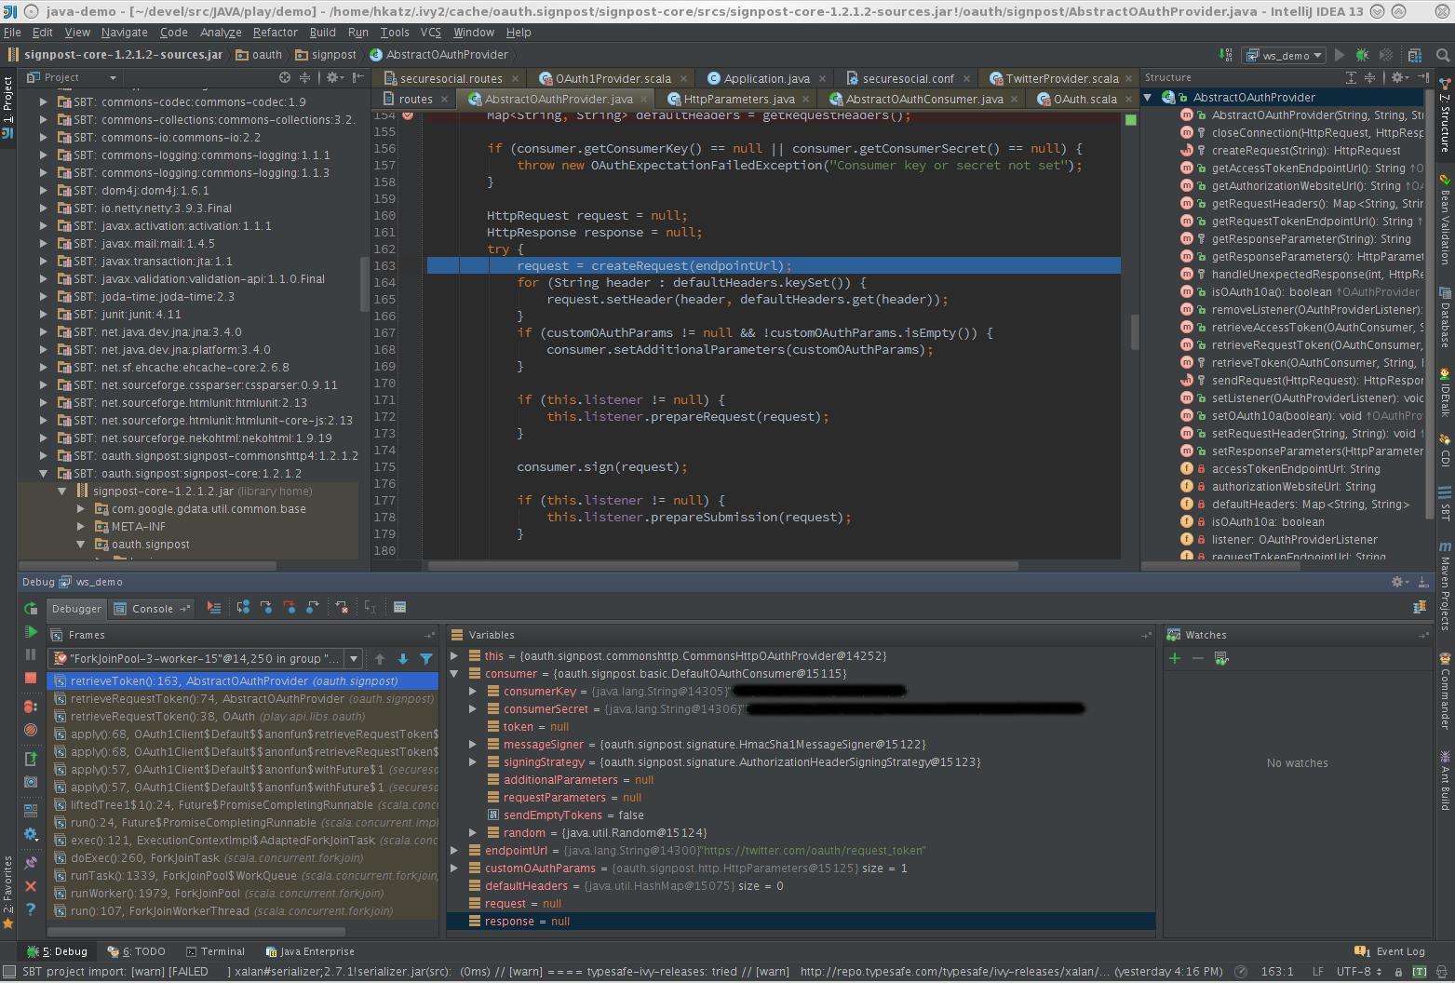Viewport: 1455px width, 983px height.
Task: Click the code editor vertical scrollbar
Action: click(x=1135, y=332)
